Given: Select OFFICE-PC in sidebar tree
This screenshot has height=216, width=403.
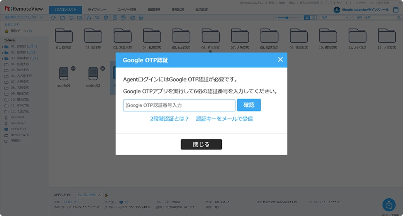Looking at the screenshot, I should pos(19,129).
